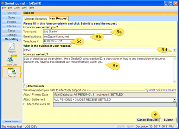Switch to the Manage Requests tab
Image resolution: width=179 pixels, height=129 pixels.
coord(36,19)
